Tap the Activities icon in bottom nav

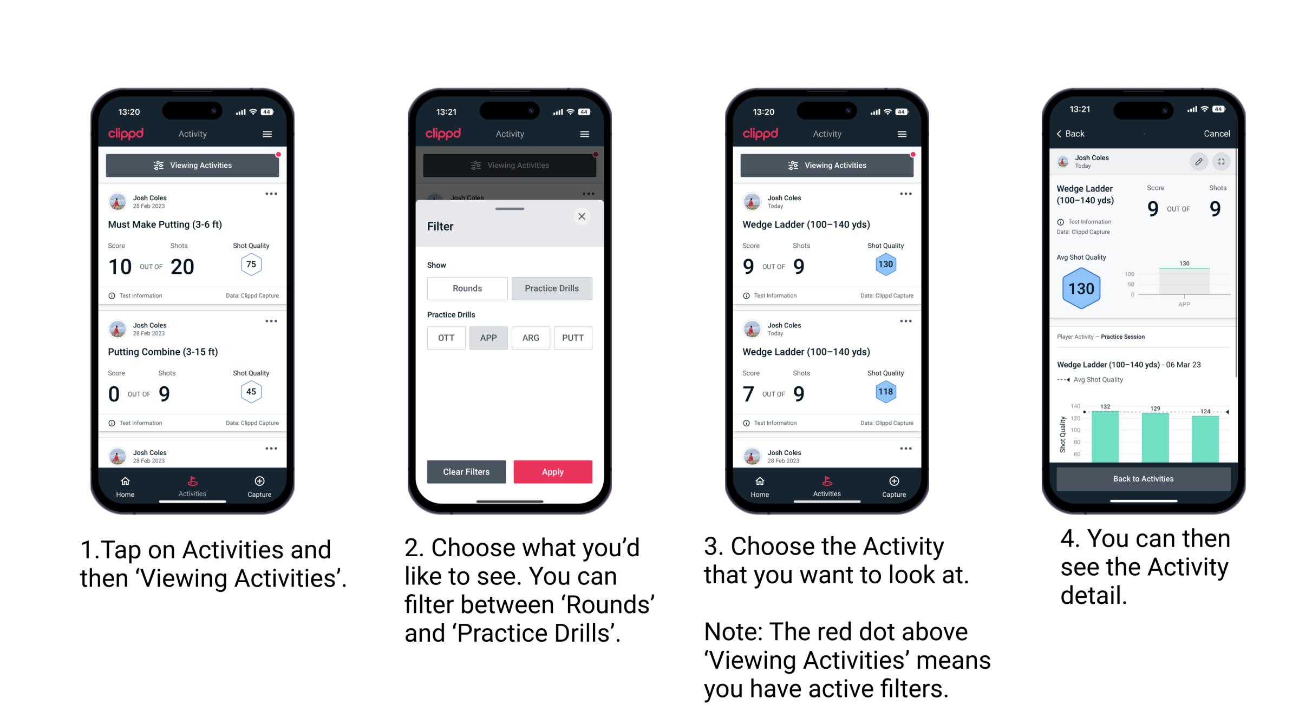[x=191, y=483]
